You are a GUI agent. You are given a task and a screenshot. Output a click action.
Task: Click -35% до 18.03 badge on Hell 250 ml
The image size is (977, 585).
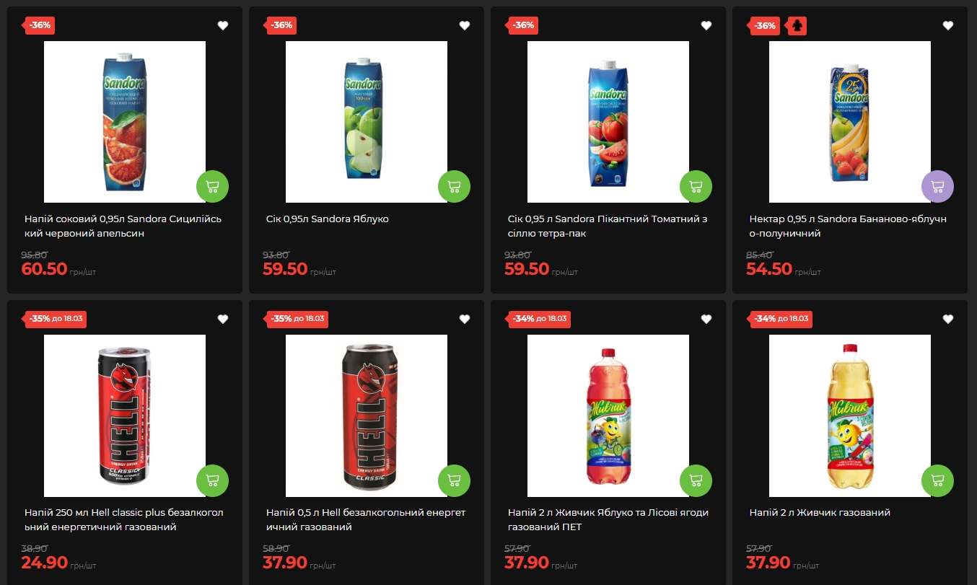point(56,319)
